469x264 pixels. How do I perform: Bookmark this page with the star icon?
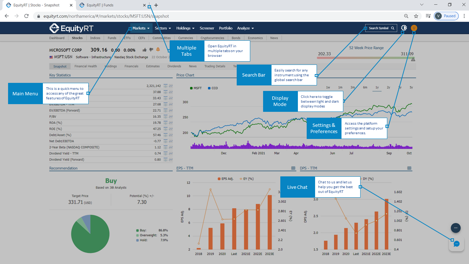(416, 16)
